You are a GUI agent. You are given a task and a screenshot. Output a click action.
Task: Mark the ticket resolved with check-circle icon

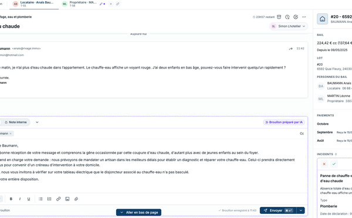click(x=296, y=17)
